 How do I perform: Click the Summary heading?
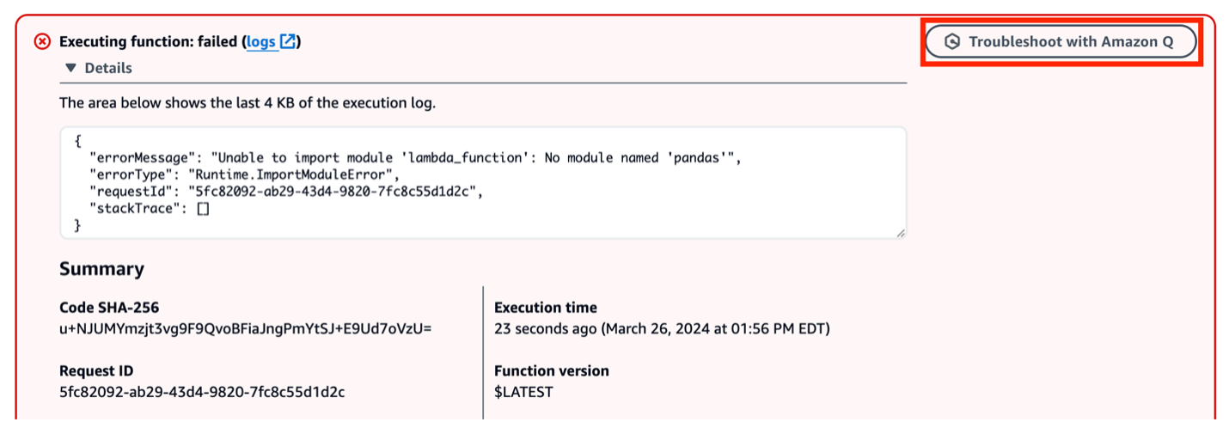[x=101, y=269]
